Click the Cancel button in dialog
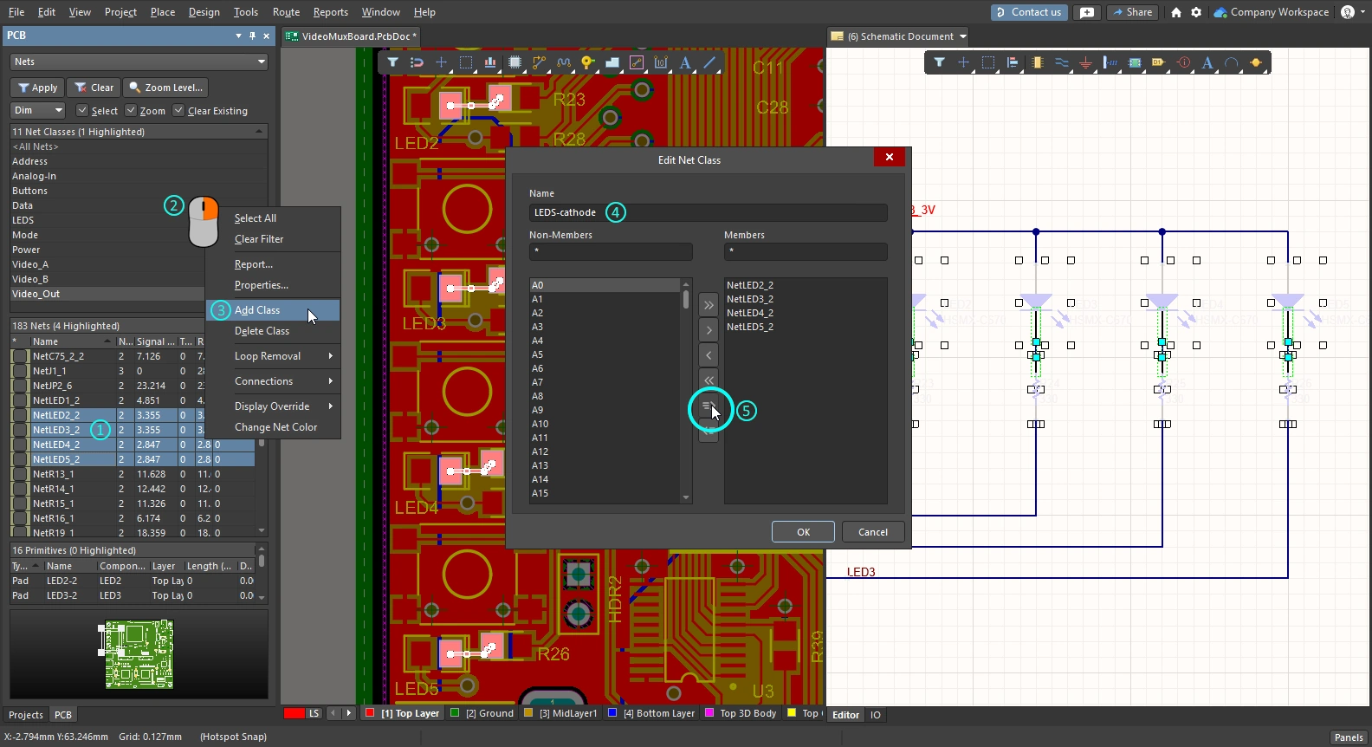Image resolution: width=1372 pixels, height=747 pixels. pyautogui.click(x=872, y=532)
